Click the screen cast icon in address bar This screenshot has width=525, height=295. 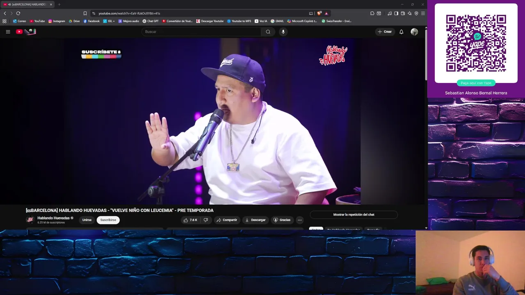[x=311, y=13]
